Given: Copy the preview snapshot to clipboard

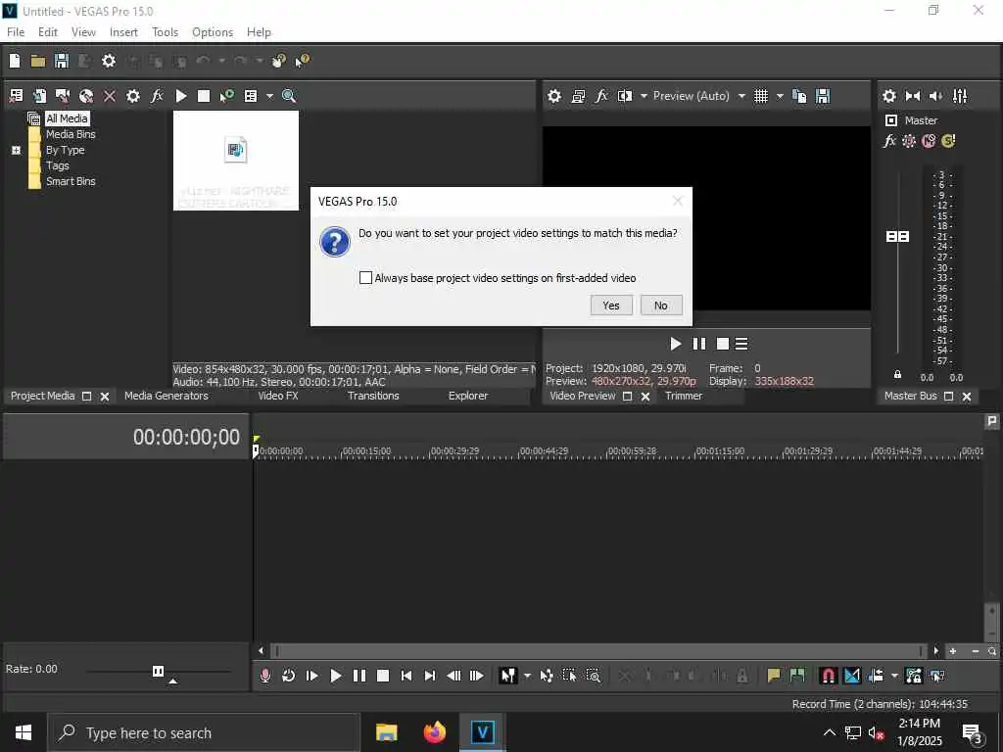Looking at the screenshot, I should coord(799,96).
